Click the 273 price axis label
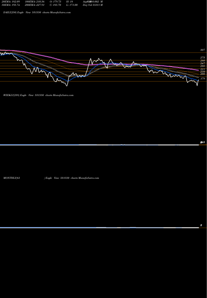 202,58
